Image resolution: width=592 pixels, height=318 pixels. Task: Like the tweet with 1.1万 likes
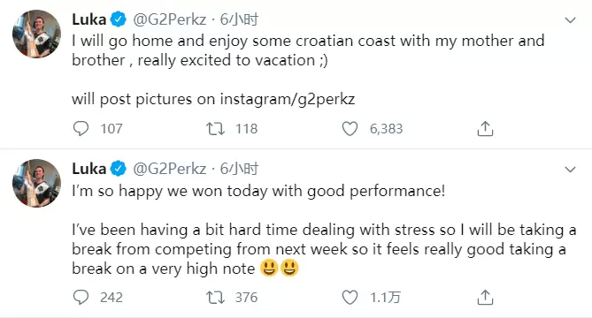click(x=350, y=298)
